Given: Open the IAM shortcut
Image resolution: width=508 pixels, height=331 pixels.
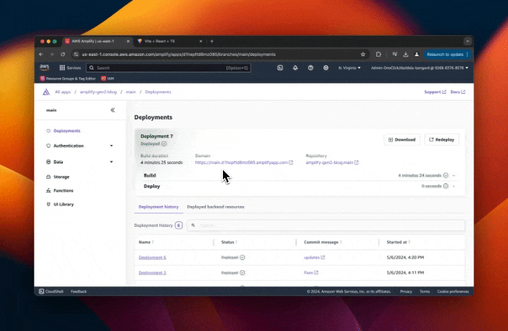Looking at the screenshot, I should pyautogui.click(x=108, y=79).
